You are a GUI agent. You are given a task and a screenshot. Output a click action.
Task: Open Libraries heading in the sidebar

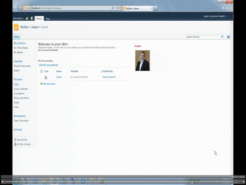click(x=18, y=61)
